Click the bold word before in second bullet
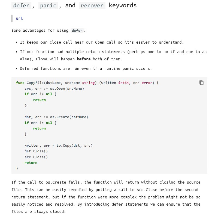The width and height of the screenshot is (218, 216). pos(84,59)
